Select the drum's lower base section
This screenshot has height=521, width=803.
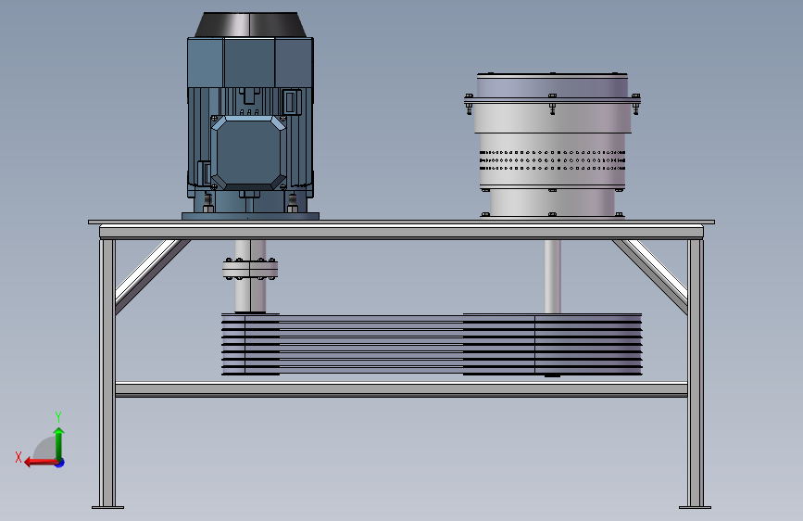click(552, 202)
